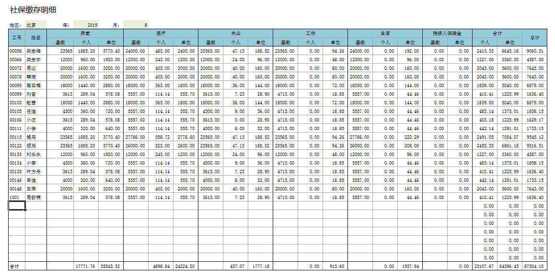Select the 工号 column header

coord(17,37)
